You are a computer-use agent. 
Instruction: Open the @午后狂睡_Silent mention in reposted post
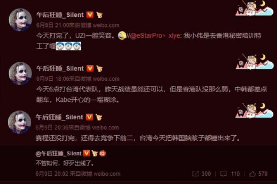click(x=59, y=153)
